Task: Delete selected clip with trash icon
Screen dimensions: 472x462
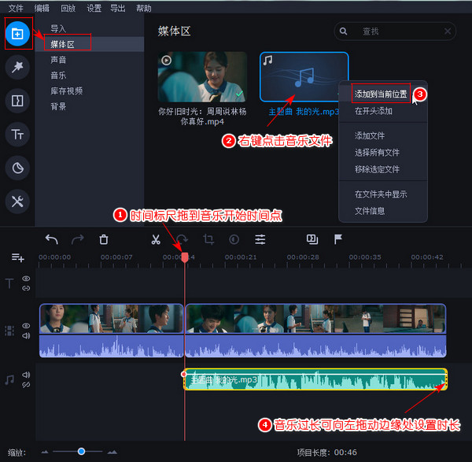Action: pyautogui.click(x=104, y=240)
